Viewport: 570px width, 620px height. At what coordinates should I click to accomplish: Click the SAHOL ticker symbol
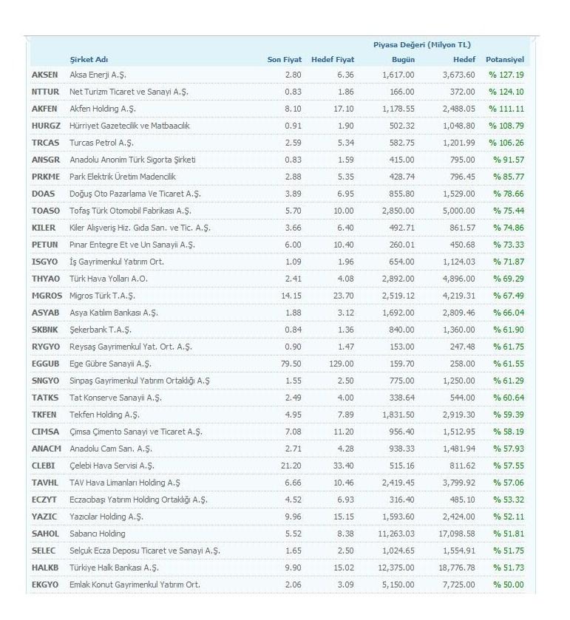tap(46, 534)
